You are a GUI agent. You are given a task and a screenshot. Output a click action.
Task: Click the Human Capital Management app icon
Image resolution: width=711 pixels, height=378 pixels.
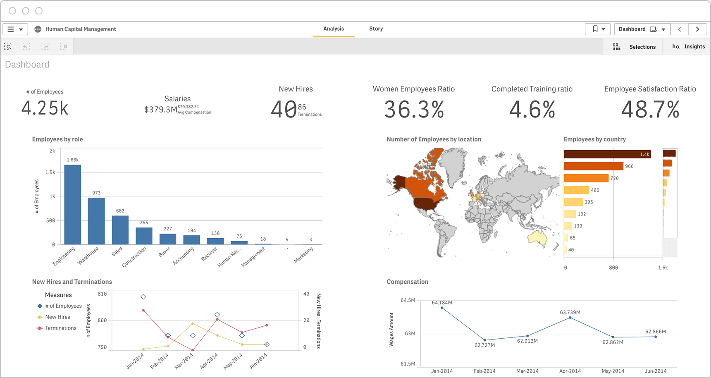click(x=38, y=29)
